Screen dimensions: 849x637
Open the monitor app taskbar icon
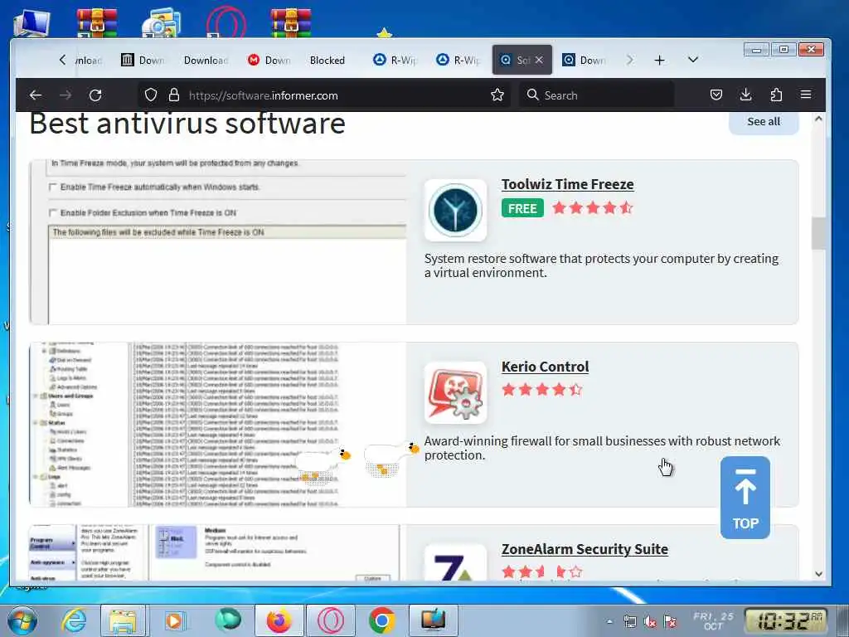(433, 620)
